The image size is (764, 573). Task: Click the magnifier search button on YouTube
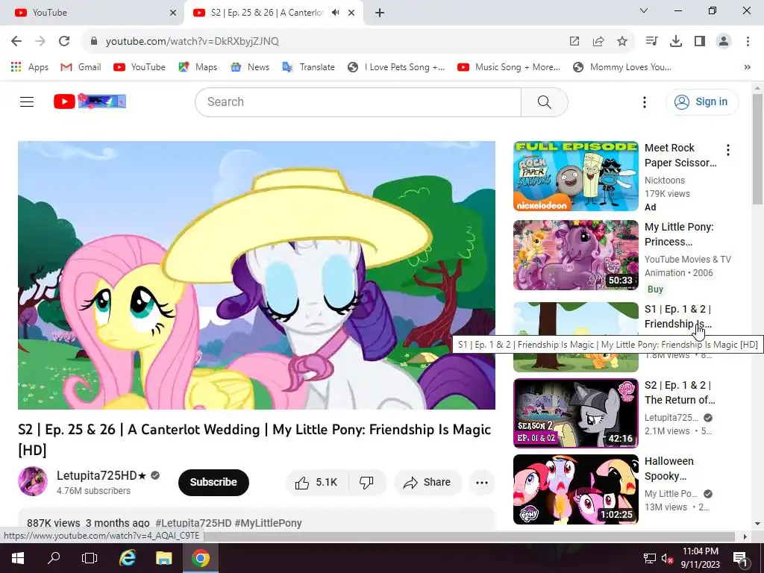click(x=544, y=101)
